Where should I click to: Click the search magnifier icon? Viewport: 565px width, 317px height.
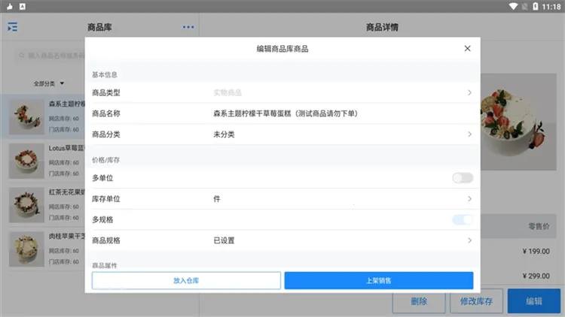pos(22,56)
